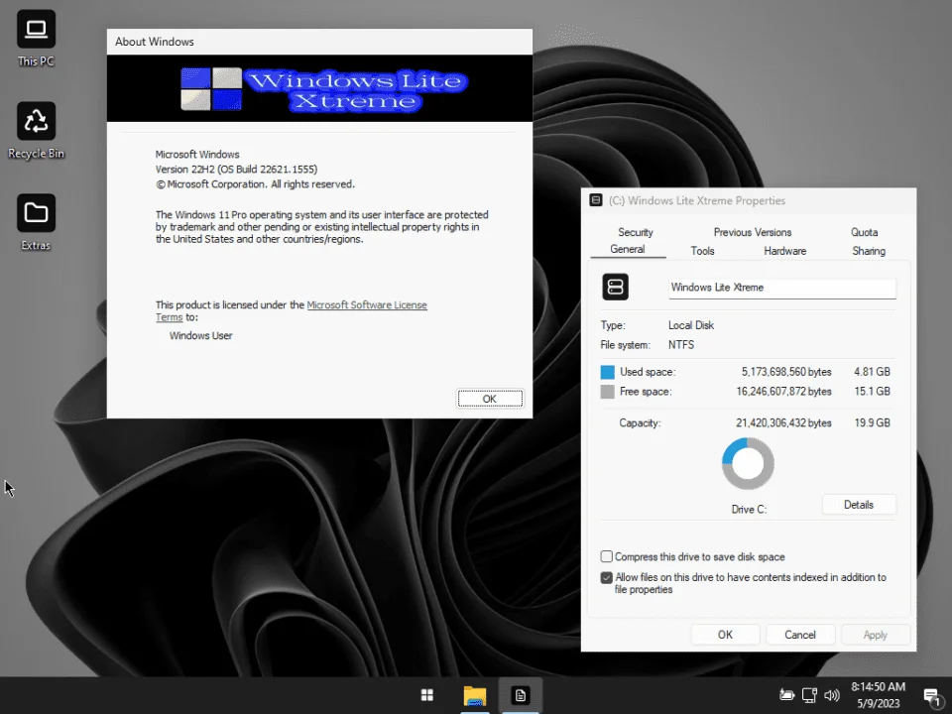Viewport: 952px width, 714px height.
Task: Switch to the Tools tab
Action: click(702, 251)
